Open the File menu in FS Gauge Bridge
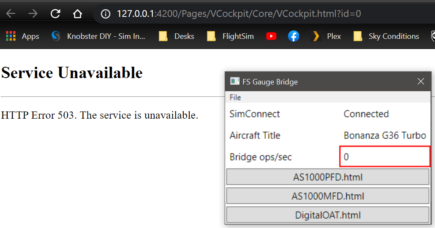Screen dimensions: 435x228 click(235, 98)
